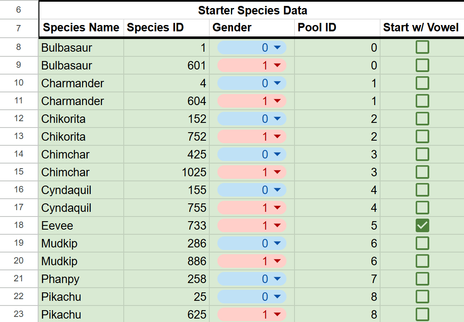The height and width of the screenshot is (322, 464).
Task: Select the Chikorita name cell in row 12
Action: tap(81, 119)
